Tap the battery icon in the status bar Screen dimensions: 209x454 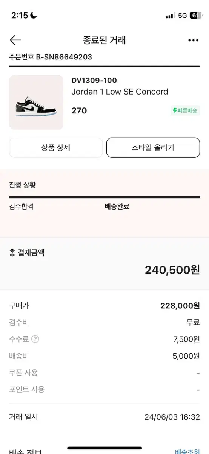pos(195,16)
